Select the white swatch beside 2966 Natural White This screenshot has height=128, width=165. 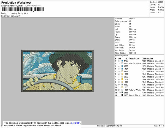pos(122,63)
